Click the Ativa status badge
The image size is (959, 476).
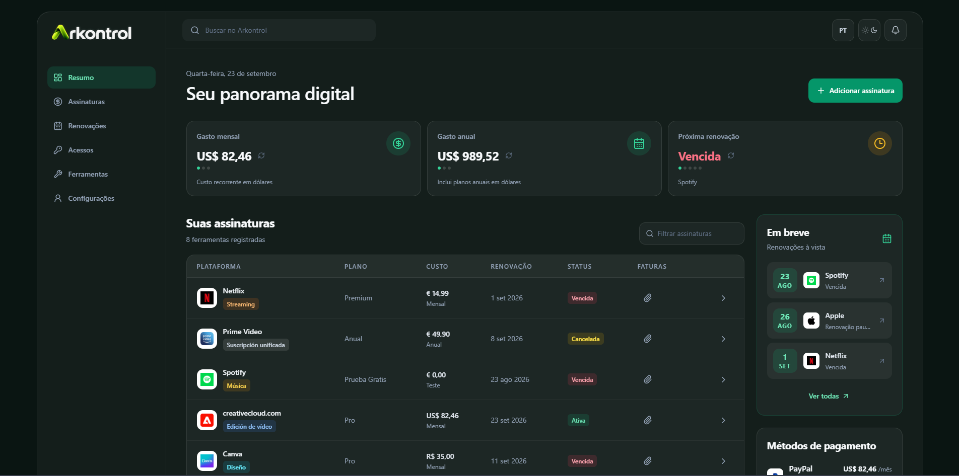[578, 421]
